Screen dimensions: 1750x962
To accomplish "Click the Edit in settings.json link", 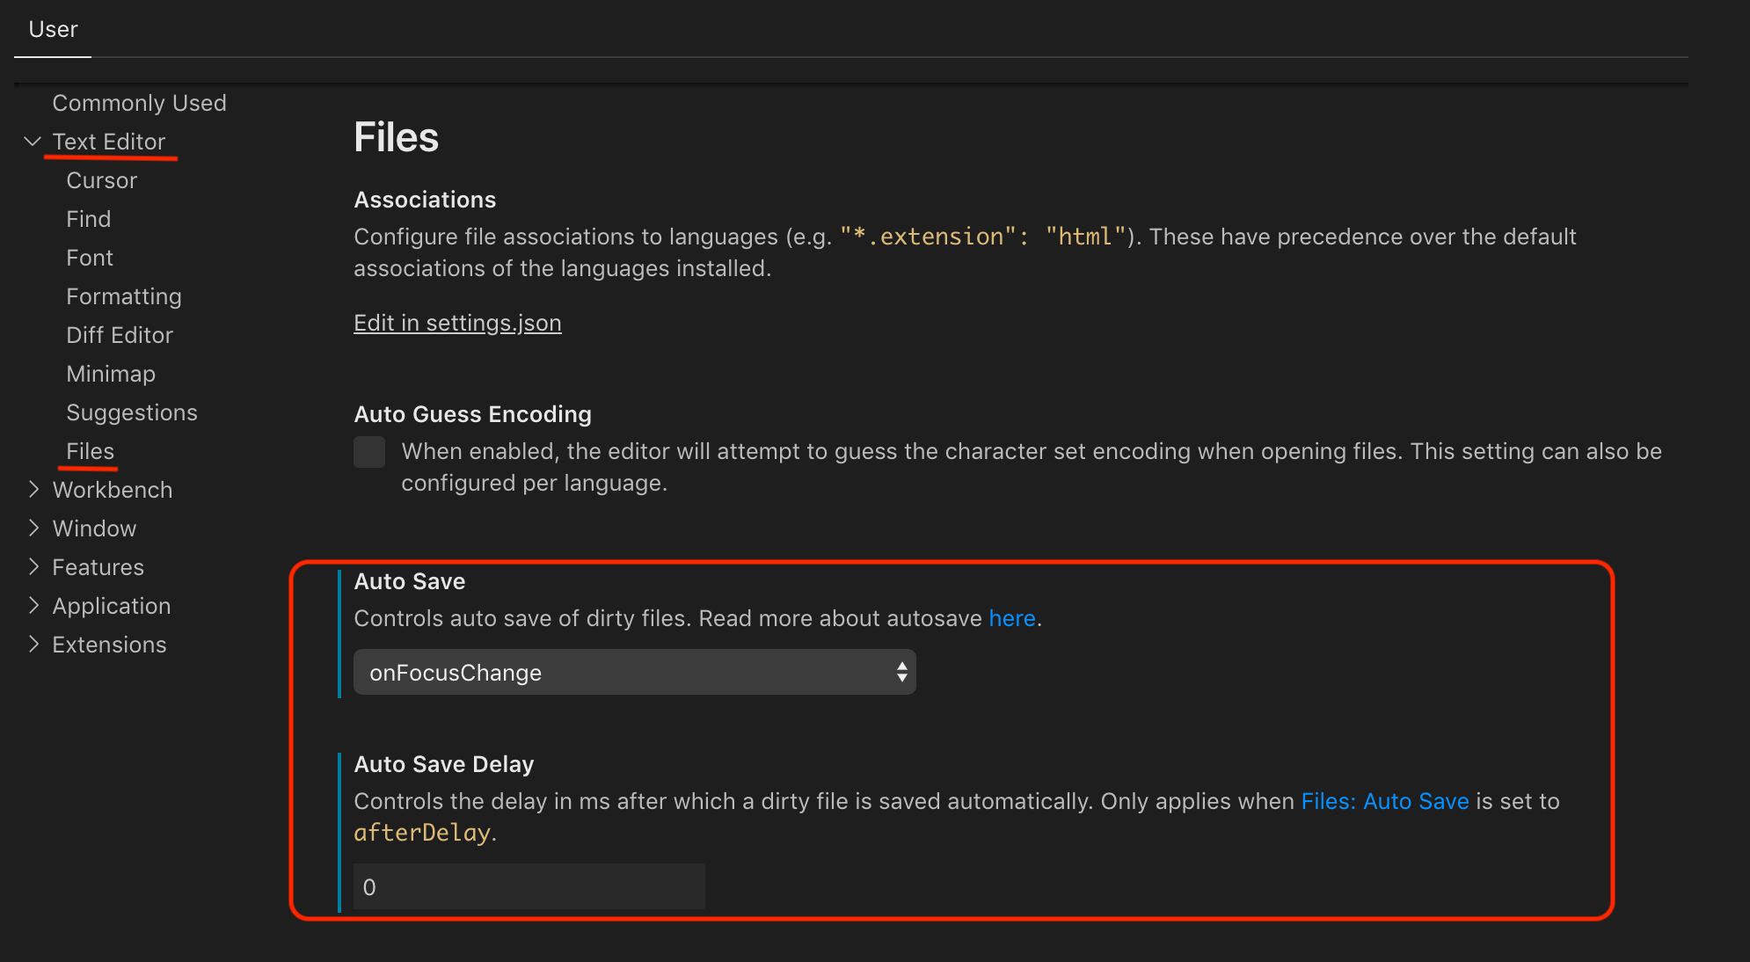I will click(457, 322).
